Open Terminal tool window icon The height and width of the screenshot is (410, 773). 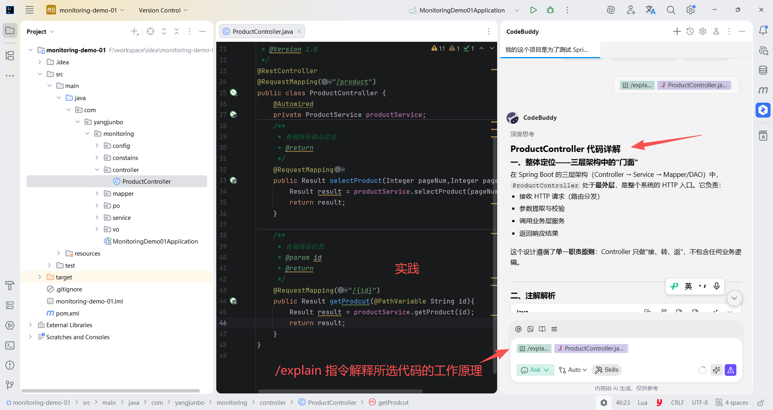click(10, 345)
